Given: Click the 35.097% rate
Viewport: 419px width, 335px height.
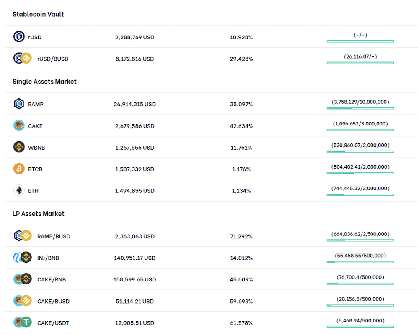Looking at the screenshot, I should [241, 104].
